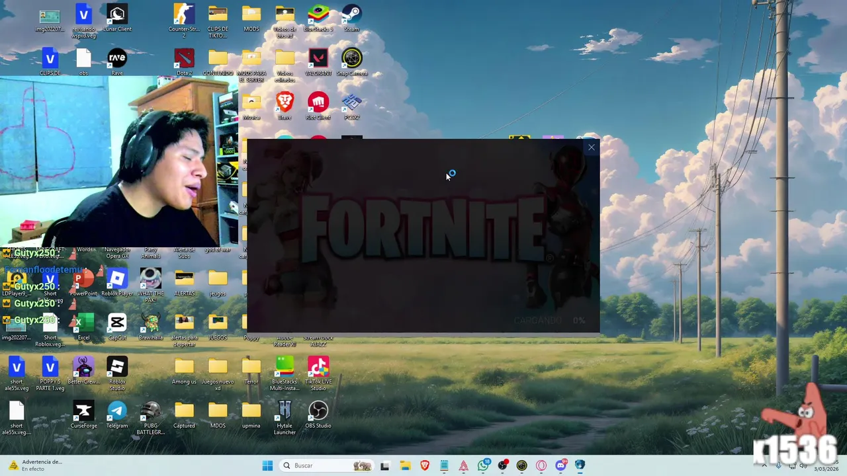Open the Rave desktop shortcut
847x476 pixels.
pyautogui.click(x=117, y=62)
